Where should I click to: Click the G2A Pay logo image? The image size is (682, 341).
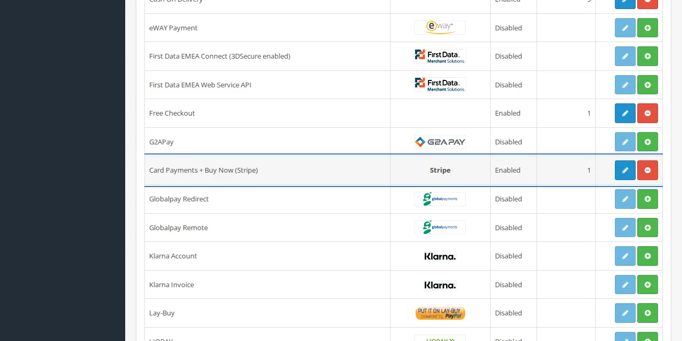(440, 142)
